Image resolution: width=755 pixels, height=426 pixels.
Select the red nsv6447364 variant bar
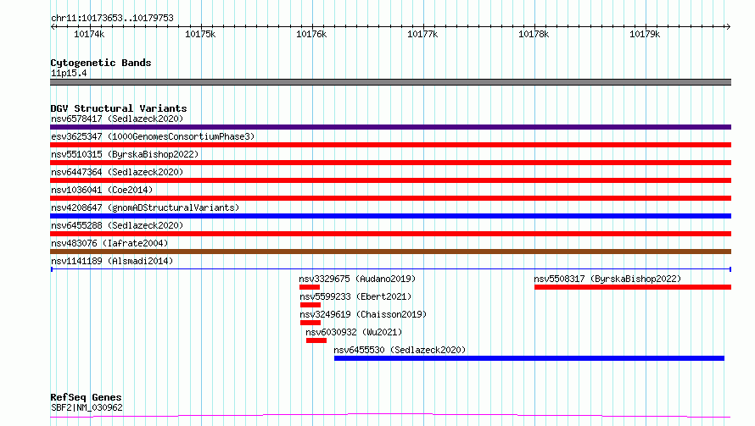click(390, 180)
